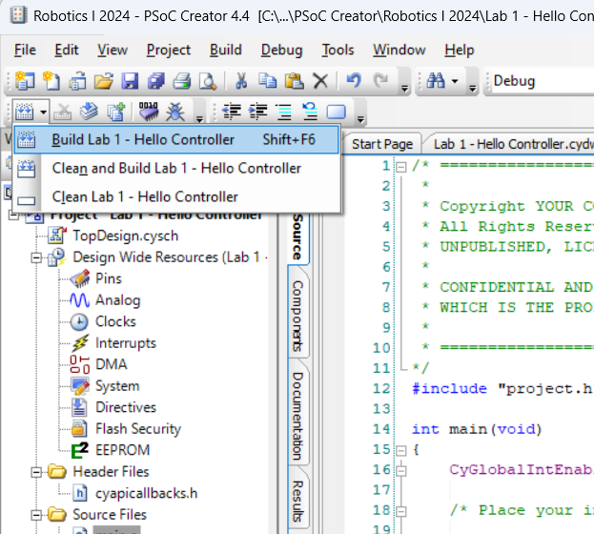Click the Debug bug icon
Viewport: 594px width, 534px height.
click(x=175, y=112)
